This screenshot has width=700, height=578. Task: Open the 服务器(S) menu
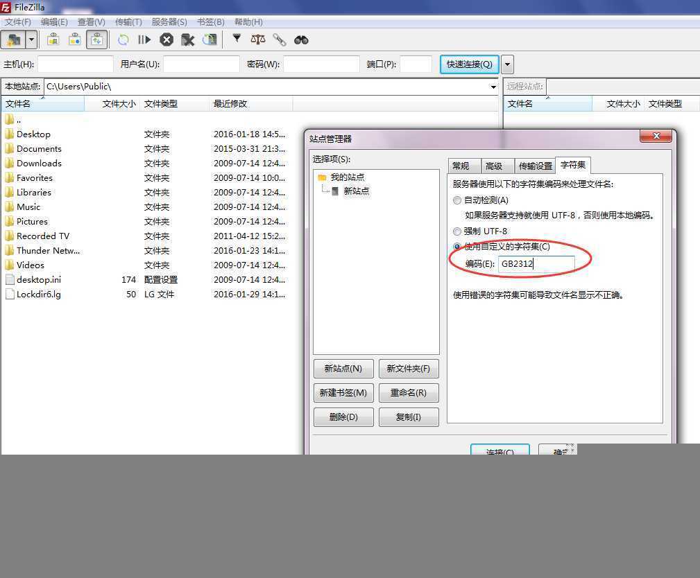(x=169, y=22)
